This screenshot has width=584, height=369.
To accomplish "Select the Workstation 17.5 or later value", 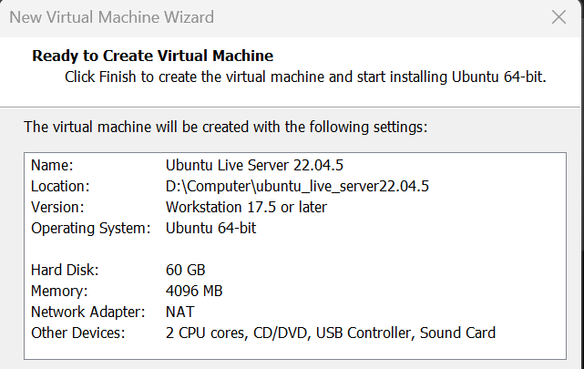I will 246,207.
